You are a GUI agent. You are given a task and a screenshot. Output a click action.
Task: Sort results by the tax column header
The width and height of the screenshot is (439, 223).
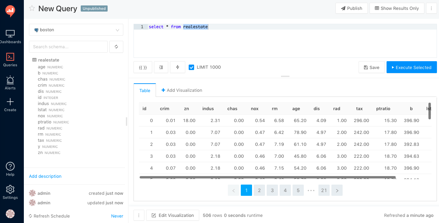[359, 109]
